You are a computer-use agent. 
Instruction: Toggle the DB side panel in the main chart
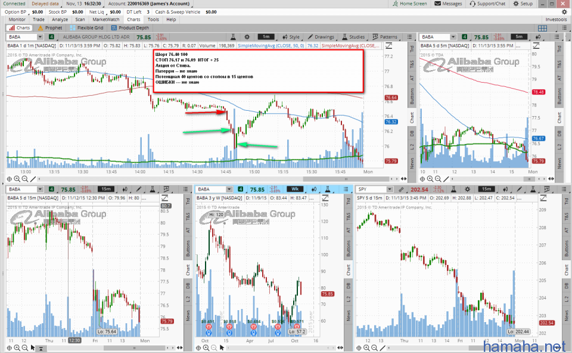point(412,134)
